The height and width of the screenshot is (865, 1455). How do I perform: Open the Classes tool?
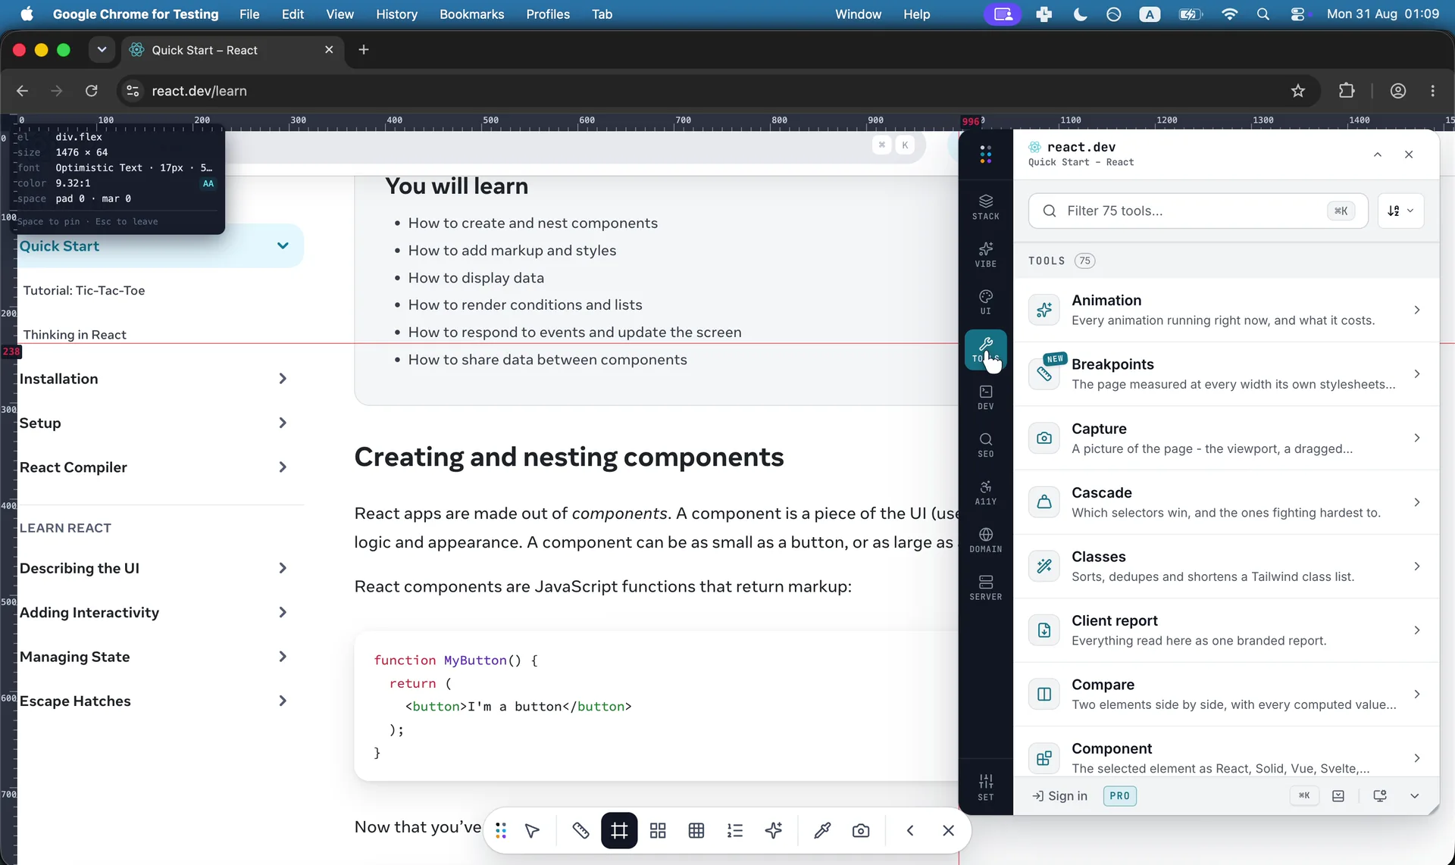[1225, 566]
